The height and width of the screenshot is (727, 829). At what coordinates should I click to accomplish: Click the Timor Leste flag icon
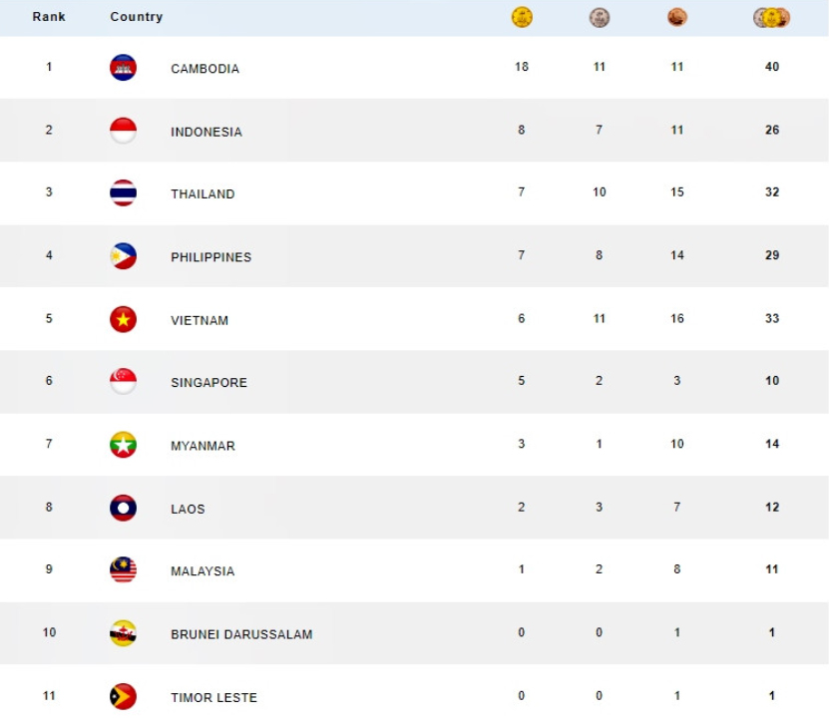pos(123,696)
